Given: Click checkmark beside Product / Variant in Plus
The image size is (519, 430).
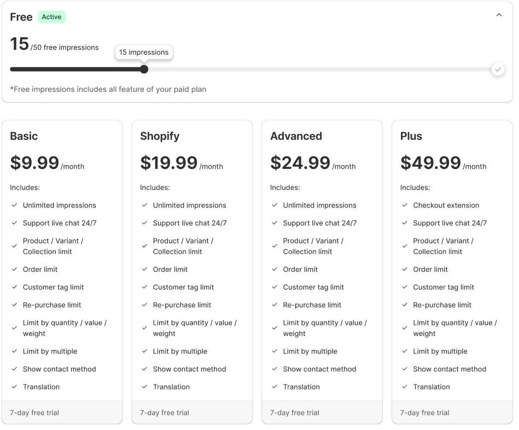Looking at the screenshot, I should point(405,246).
